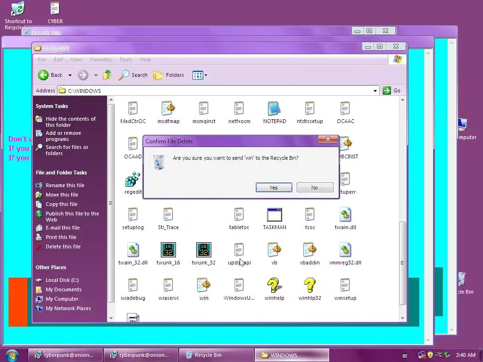
Task: Click Hide the contents of this folder
Action: [x=71, y=122]
